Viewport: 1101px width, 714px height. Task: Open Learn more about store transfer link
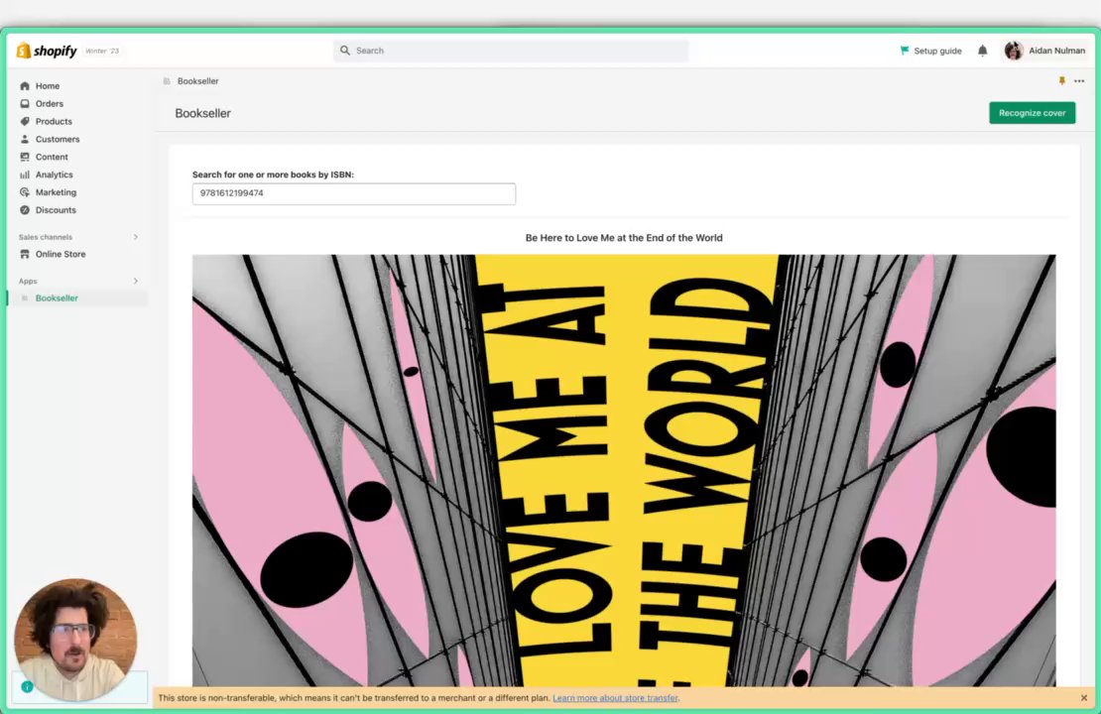point(615,698)
